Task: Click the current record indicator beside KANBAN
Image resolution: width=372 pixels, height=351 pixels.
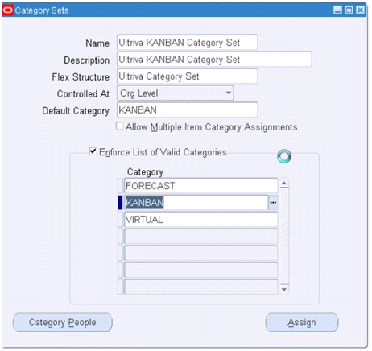Action: [x=120, y=203]
